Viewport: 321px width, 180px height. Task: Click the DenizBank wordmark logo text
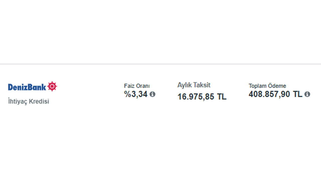tap(27, 87)
